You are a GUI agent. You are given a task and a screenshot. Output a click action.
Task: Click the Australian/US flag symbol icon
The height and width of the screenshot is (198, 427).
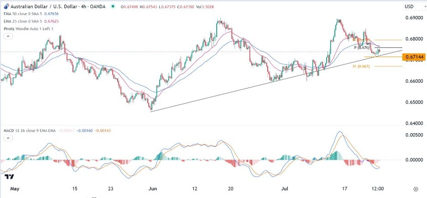(x=5, y=6)
